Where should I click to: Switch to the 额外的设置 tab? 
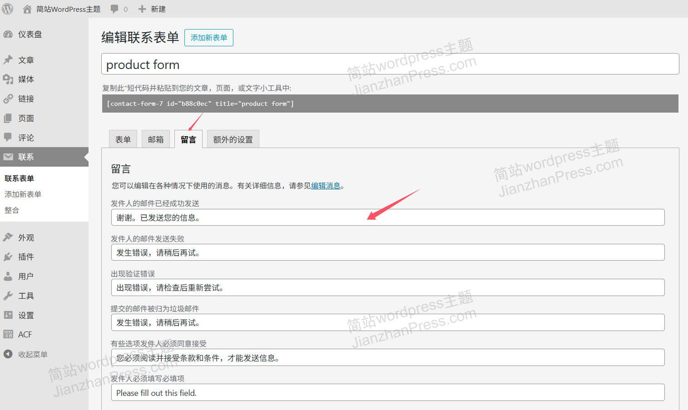(233, 139)
